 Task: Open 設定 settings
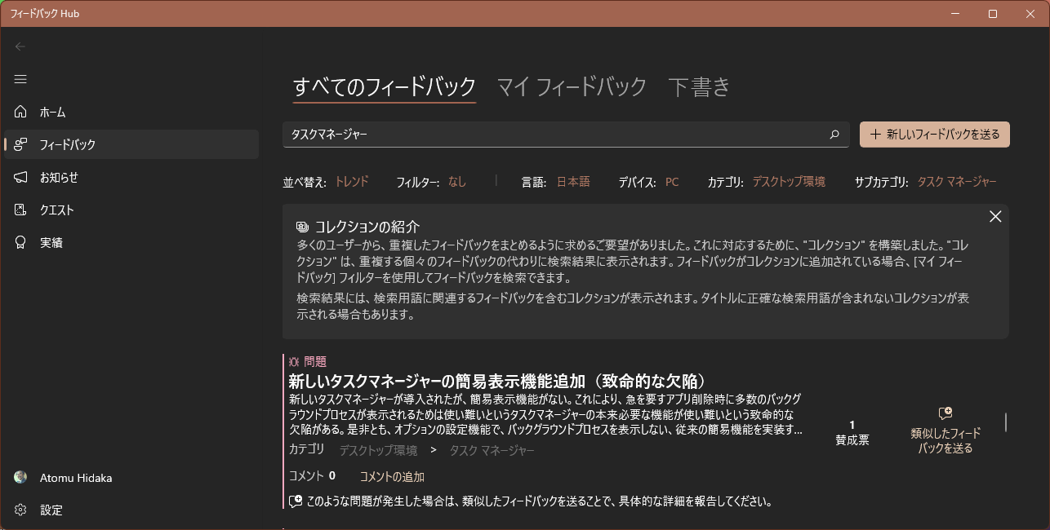(131, 510)
